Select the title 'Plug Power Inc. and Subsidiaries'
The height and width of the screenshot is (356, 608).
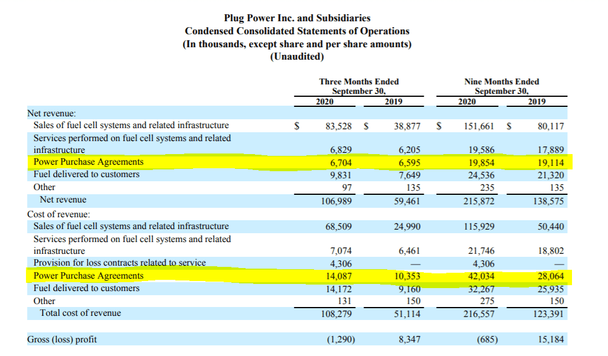[x=297, y=18]
